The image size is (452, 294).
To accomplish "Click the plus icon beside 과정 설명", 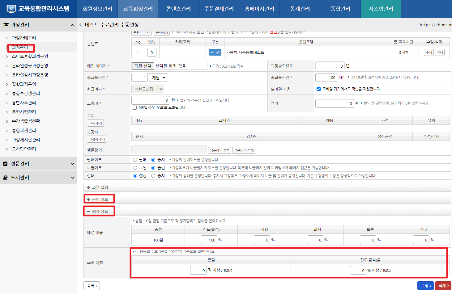I will coord(88,187).
